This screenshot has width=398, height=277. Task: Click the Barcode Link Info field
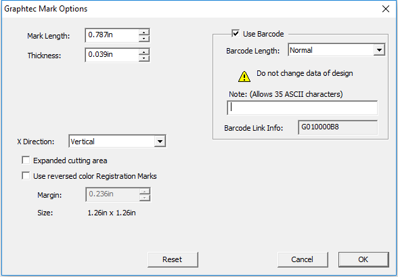[338, 127]
